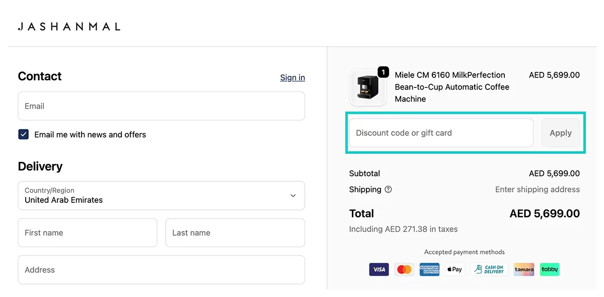
Task: Click the Mastercard payment icon
Action: (x=404, y=269)
